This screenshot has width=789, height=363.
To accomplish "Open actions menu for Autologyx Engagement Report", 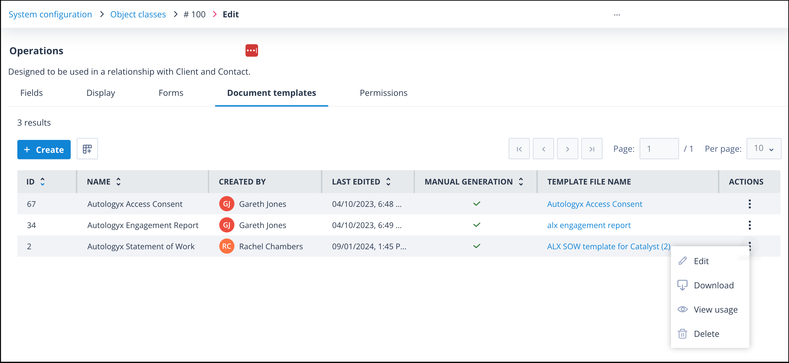I will [749, 225].
